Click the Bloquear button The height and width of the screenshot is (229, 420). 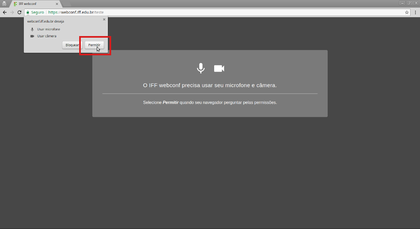click(72, 45)
